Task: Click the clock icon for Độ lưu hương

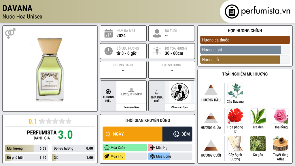Action: [109, 51]
